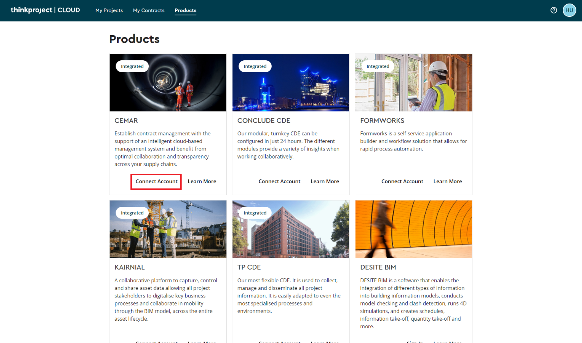Click the DESITE BIM product title

378,267
